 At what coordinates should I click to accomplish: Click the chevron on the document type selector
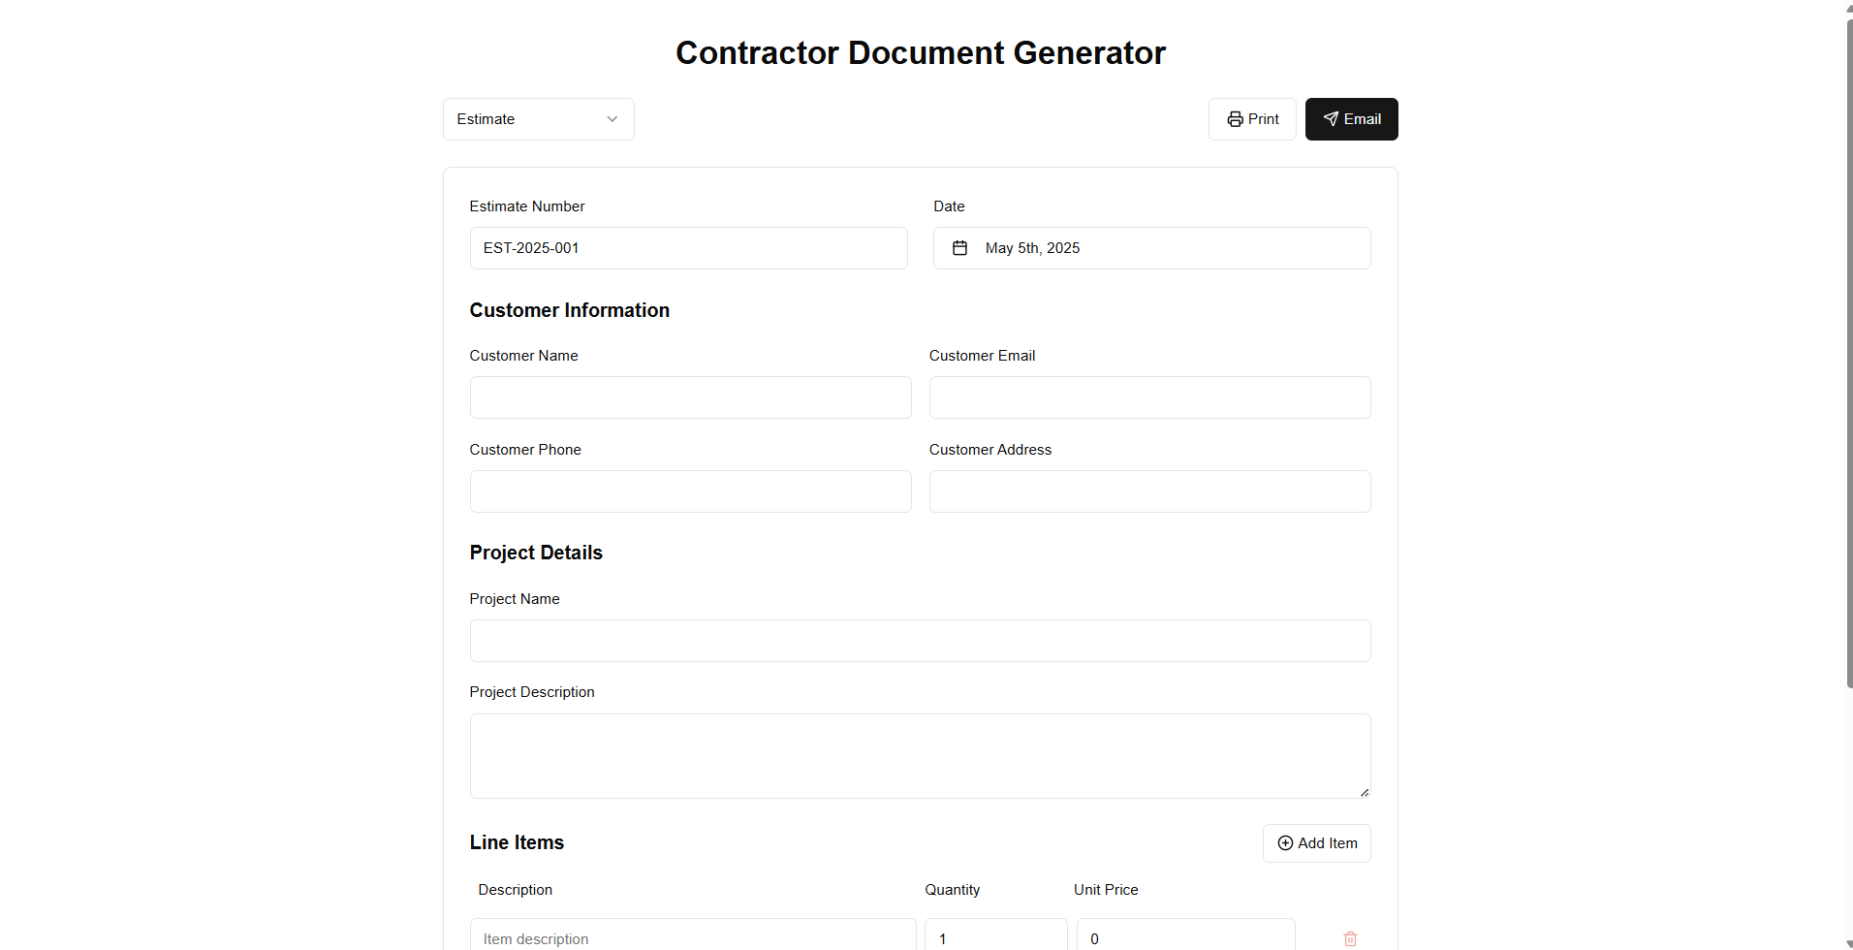click(612, 118)
